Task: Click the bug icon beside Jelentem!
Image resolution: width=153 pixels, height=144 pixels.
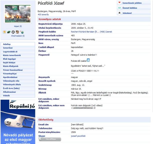Action: coord(119,13)
